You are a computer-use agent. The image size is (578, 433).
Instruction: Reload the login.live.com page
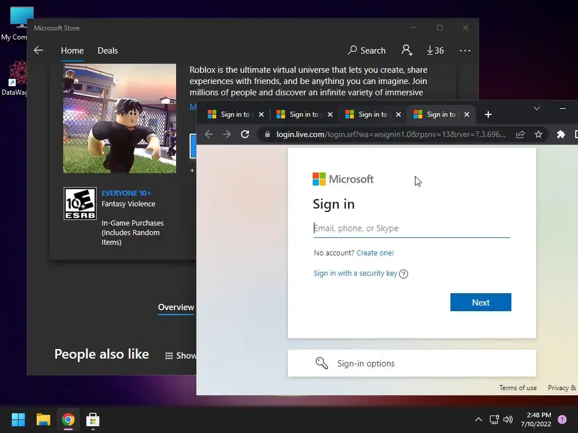tap(245, 134)
